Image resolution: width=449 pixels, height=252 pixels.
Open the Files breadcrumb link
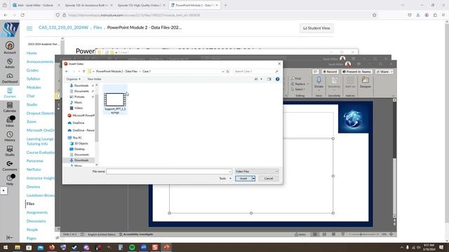[98, 28]
